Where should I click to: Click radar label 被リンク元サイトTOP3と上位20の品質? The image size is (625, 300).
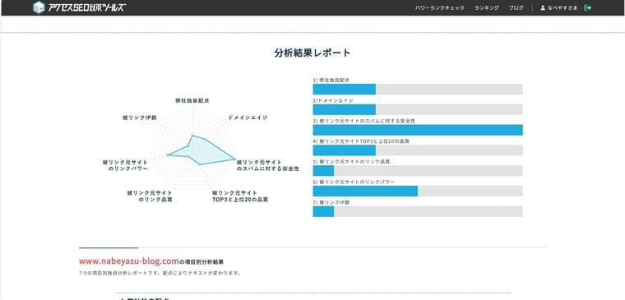(x=240, y=196)
